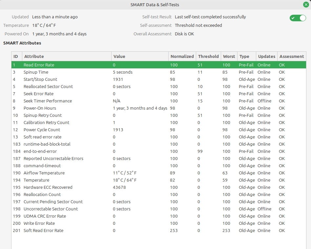This screenshot has width=311, height=249.
Task: Select the Soft read error rate row (ID 13)
Action: pyautogui.click(x=159, y=137)
